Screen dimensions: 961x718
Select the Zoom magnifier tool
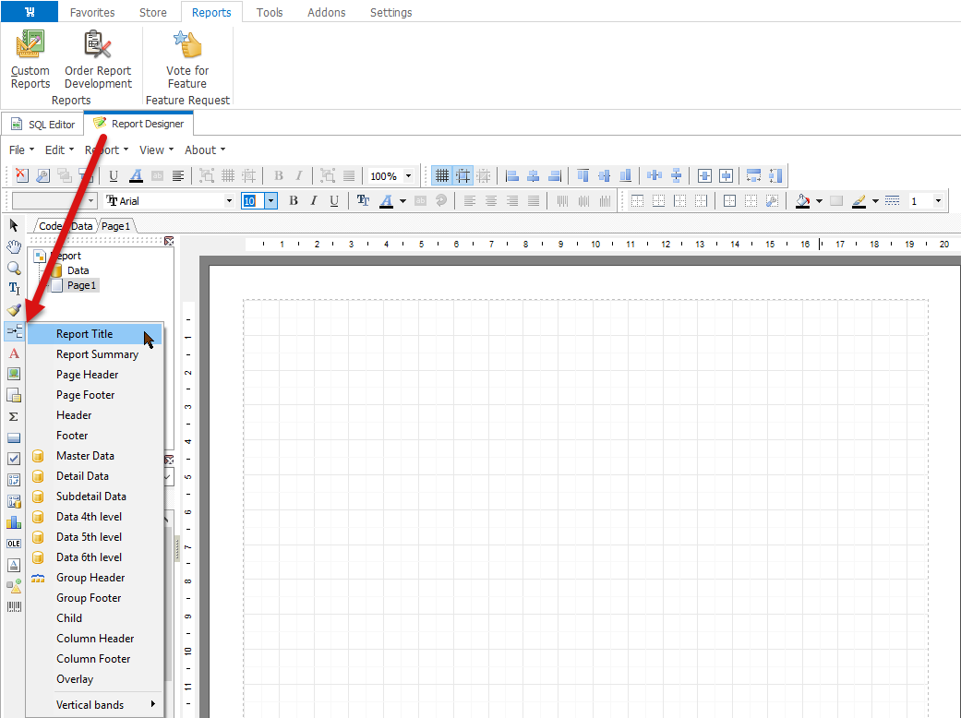click(14, 268)
